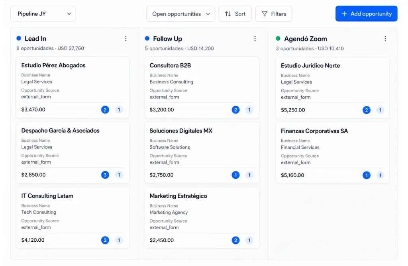Select the $2,450.00 amount
Screen dimensions: 408x266
[x=162, y=241]
